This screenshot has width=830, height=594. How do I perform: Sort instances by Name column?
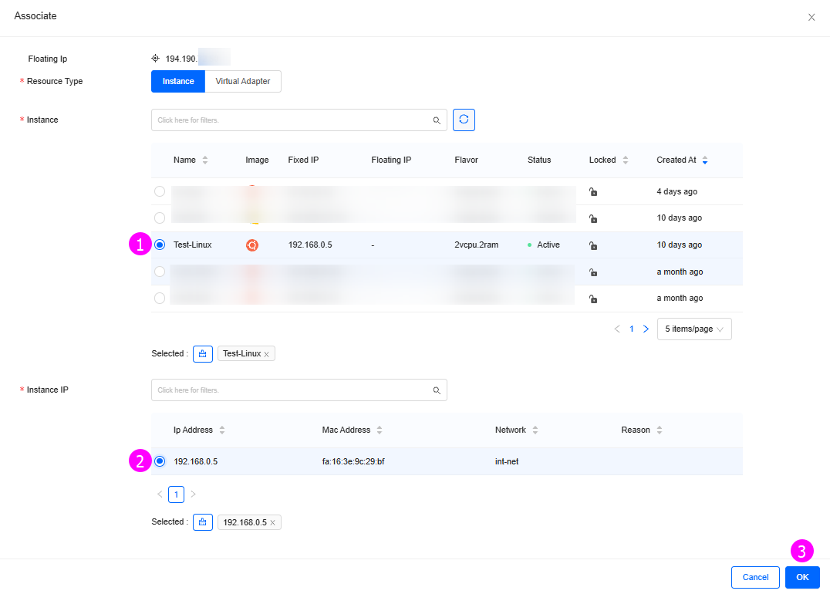205,160
